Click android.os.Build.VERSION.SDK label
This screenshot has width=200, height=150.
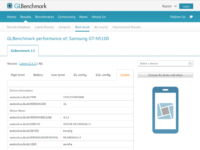pos(28,104)
